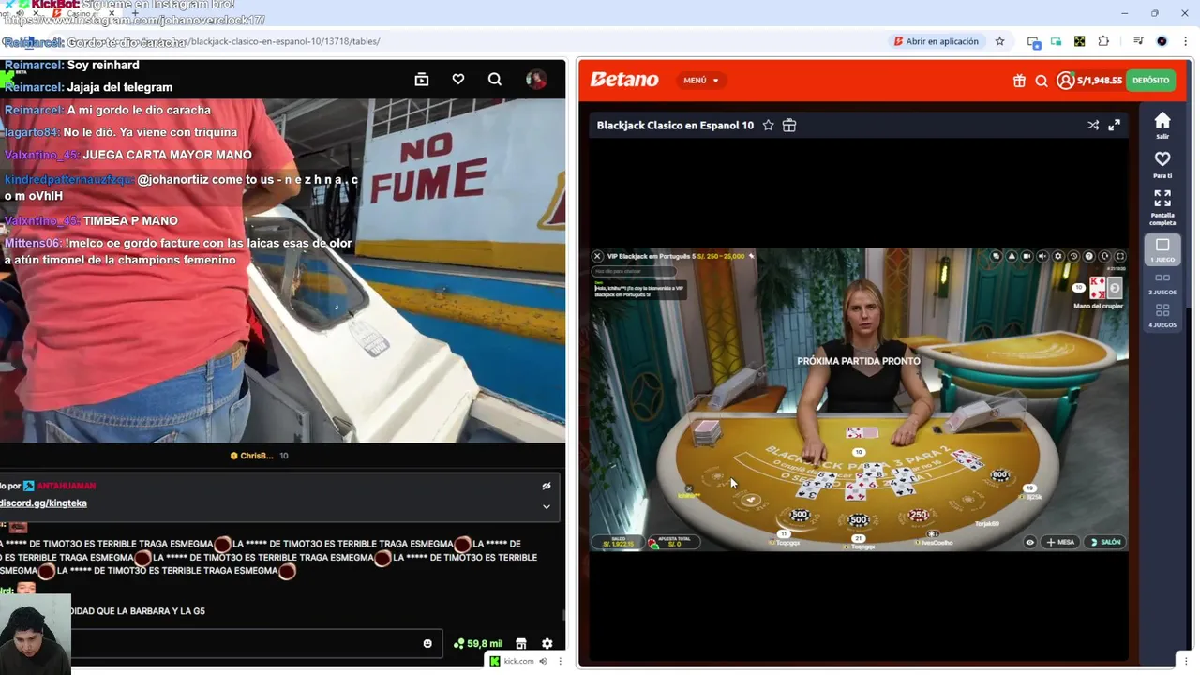The image size is (1200, 675).
Task: Expand the game with the fullscreen arrows icon
Action: coord(1115,125)
